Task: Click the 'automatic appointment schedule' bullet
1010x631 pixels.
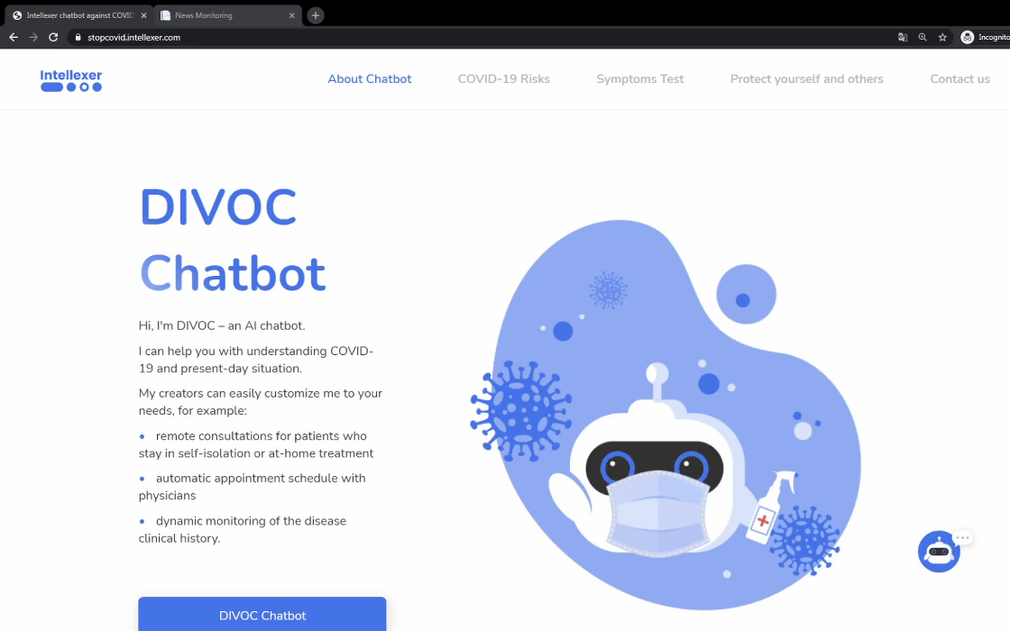Action: tap(252, 487)
